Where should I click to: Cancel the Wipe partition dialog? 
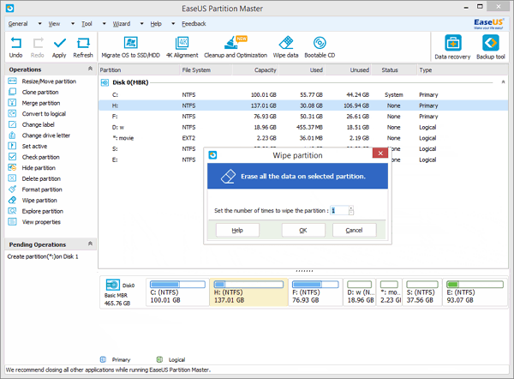[x=354, y=230]
